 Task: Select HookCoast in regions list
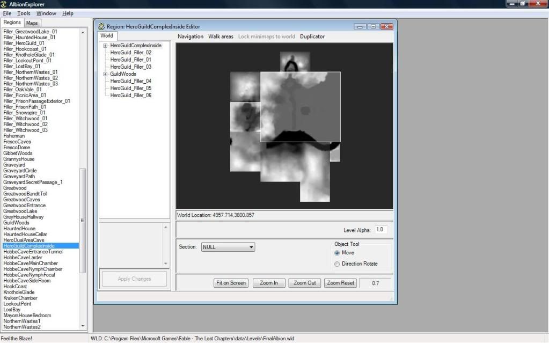(x=15, y=287)
